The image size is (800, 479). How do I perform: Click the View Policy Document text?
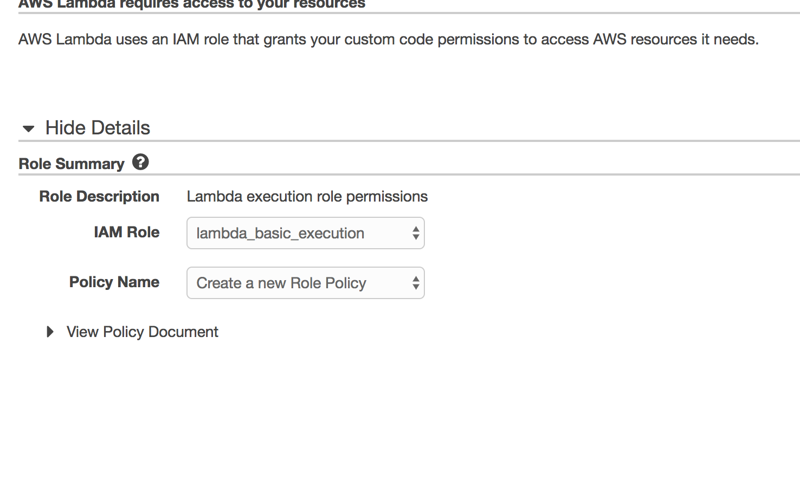143,332
